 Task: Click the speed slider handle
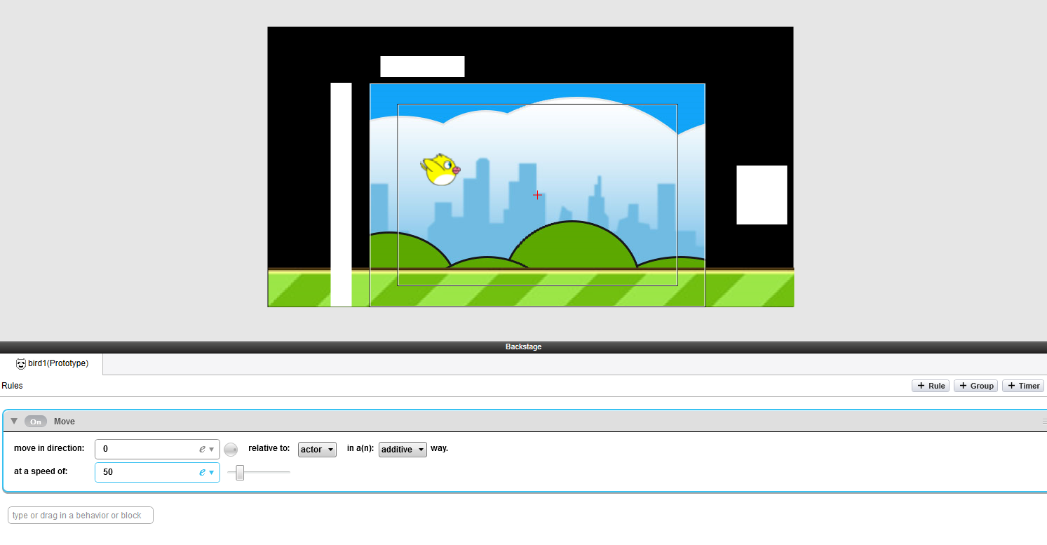tap(240, 473)
